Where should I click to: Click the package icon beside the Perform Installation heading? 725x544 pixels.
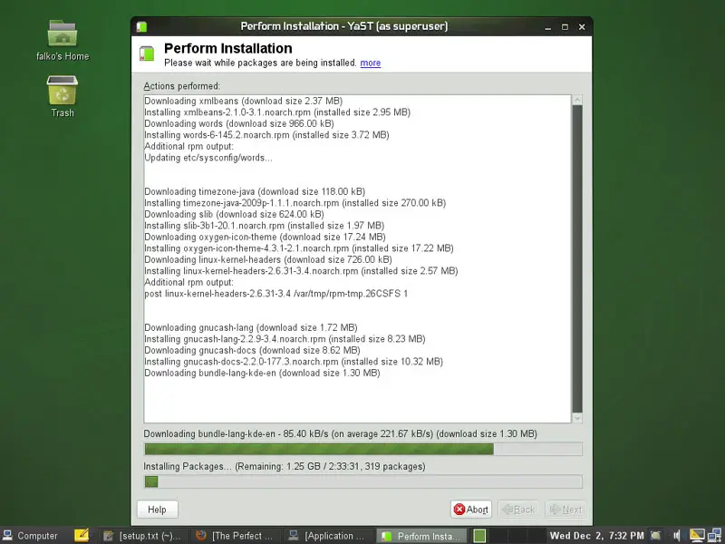coord(147,53)
